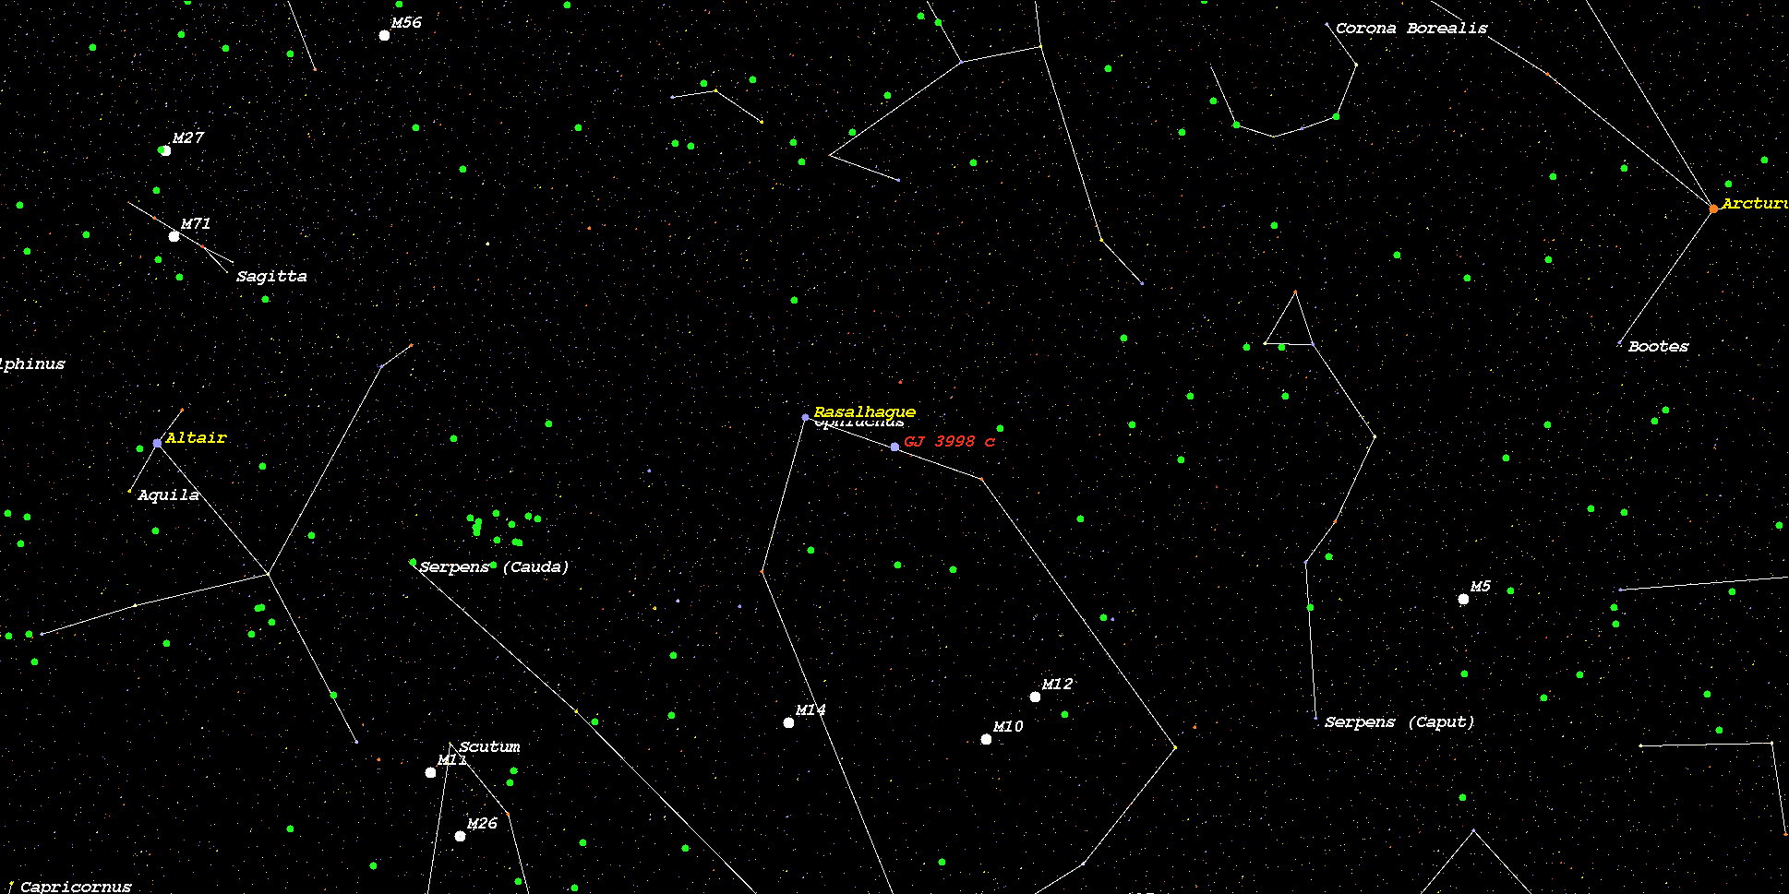Click the yellow Rasalhague label
Screen dimensions: 1789x894
tap(864, 411)
